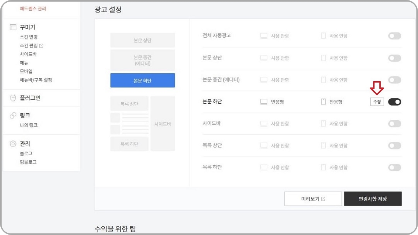
Task: Click the 링크 section heading
Action: (x=25, y=115)
